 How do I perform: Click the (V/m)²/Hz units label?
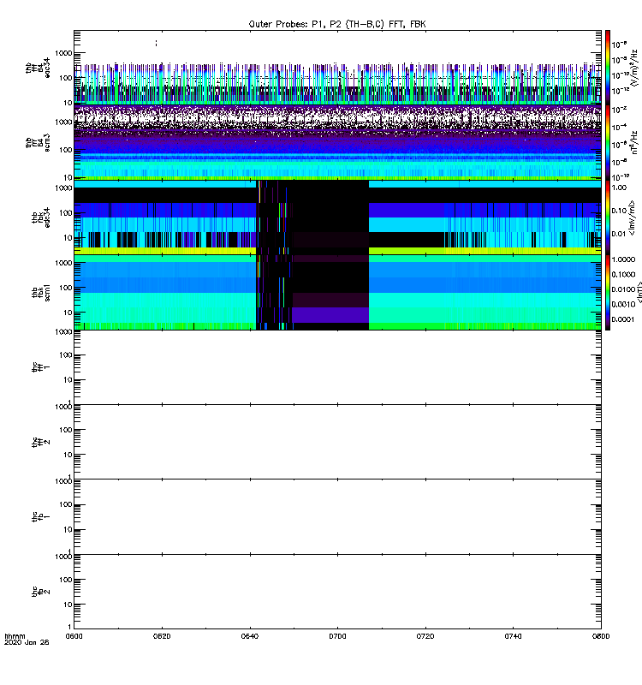tap(634, 68)
